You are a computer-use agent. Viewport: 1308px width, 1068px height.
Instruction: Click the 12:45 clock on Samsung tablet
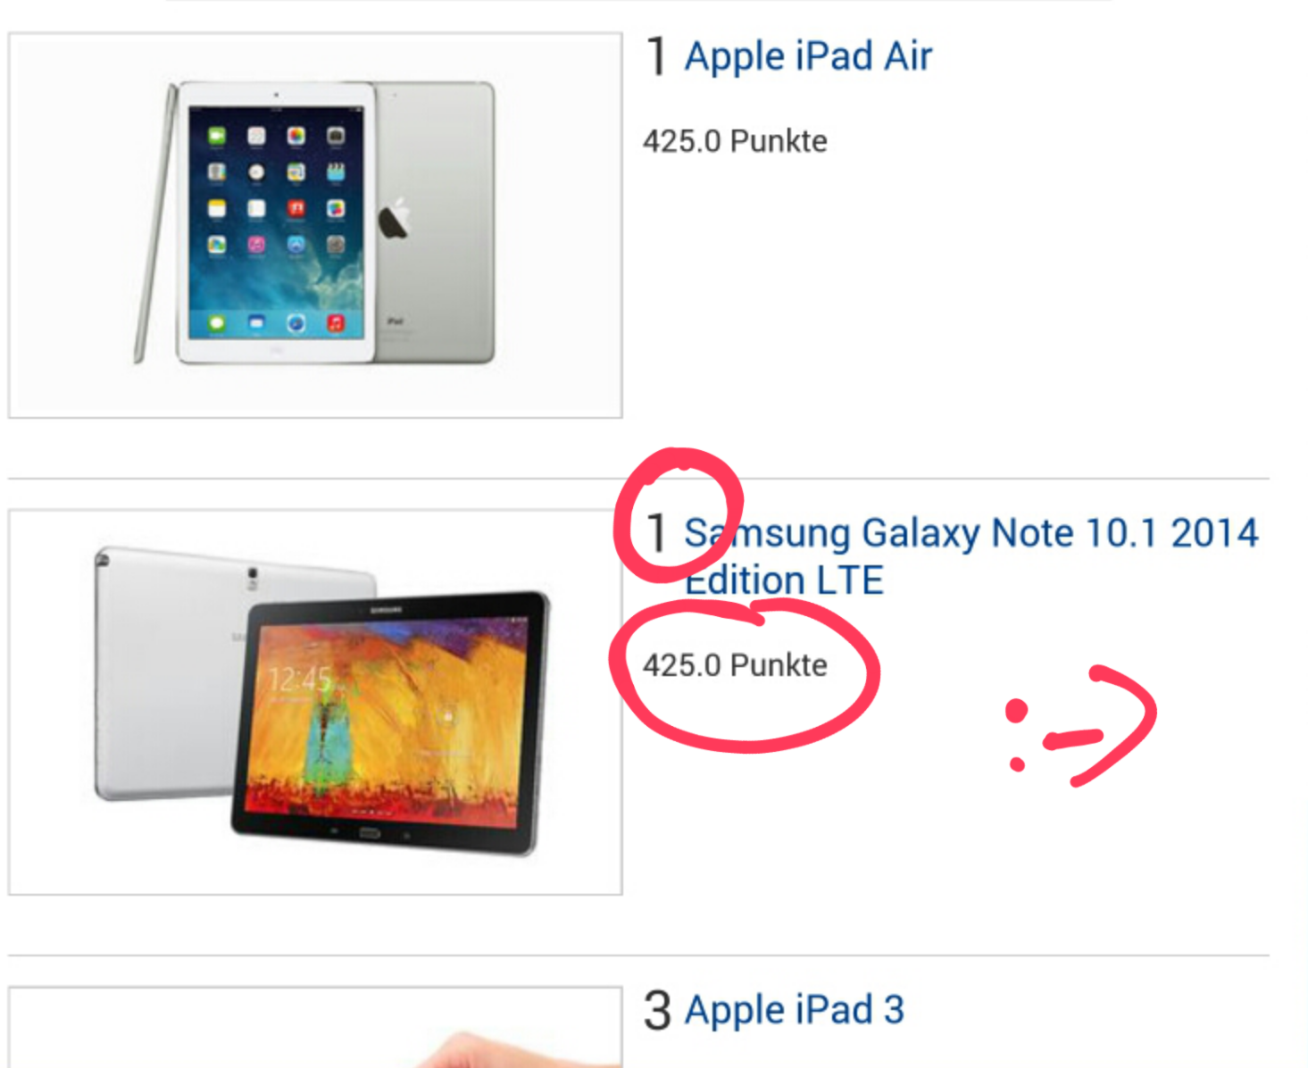click(300, 680)
